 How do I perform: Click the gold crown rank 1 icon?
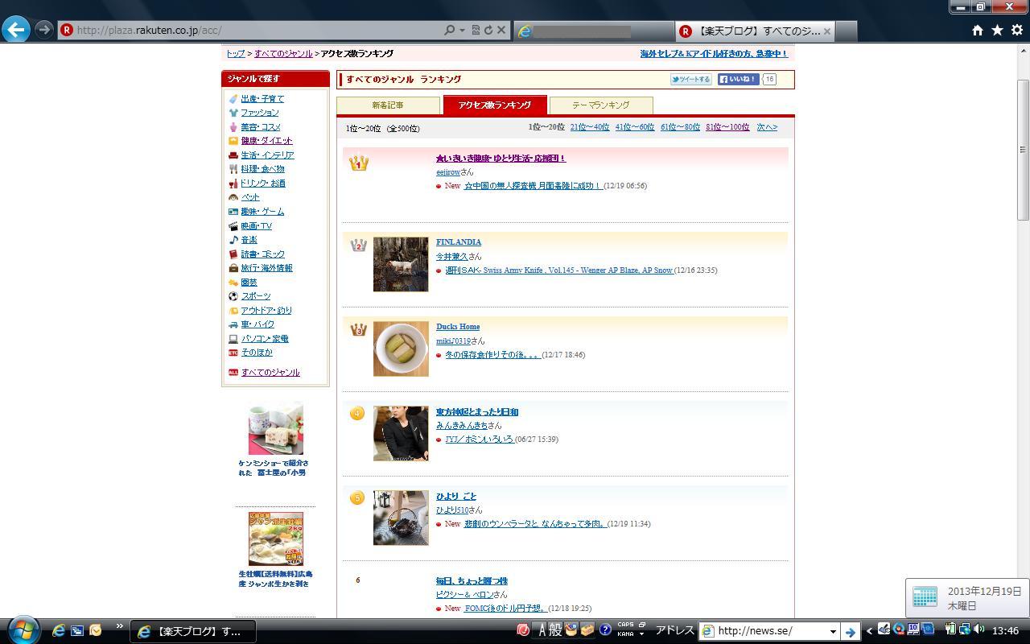(x=359, y=163)
